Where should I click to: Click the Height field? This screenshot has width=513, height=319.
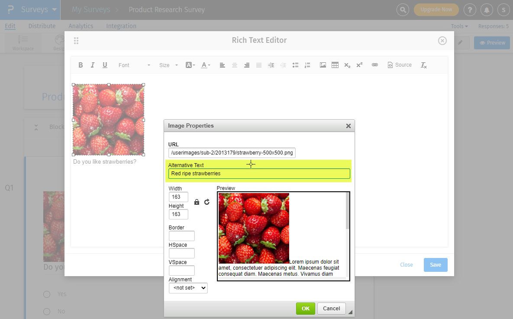click(178, 214)
